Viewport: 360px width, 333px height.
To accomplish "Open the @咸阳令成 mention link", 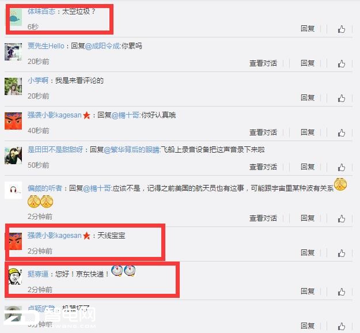I will tap(102, 46).
